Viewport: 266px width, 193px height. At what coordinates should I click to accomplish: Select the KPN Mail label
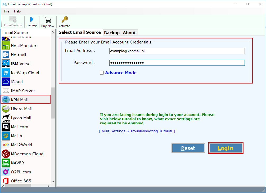(x=19, y=100)
